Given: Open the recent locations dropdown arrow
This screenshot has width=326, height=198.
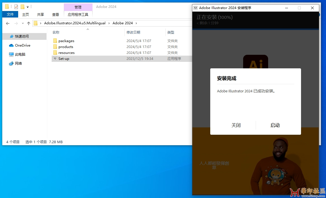Looking at the screenshot, I should pos(23,23).
